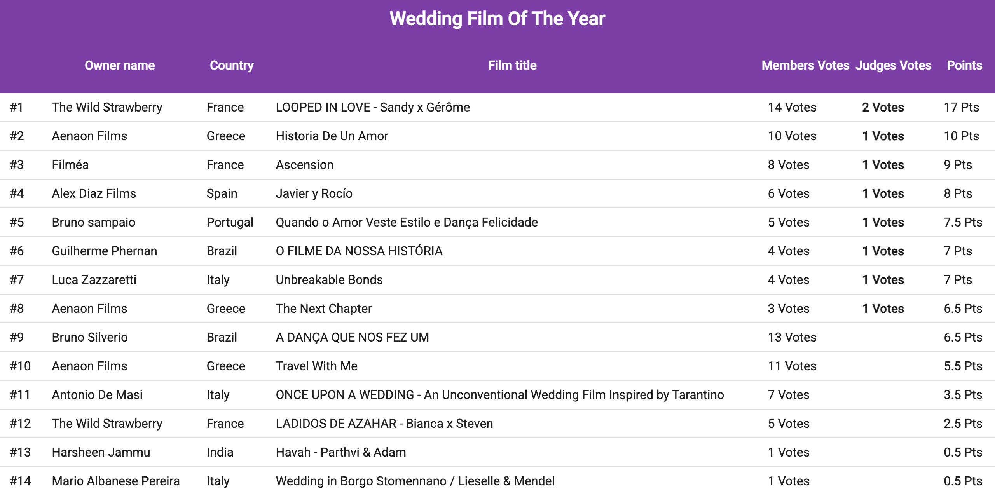Click Harsheen Jammu in row 13
This screenshot has width=995, height=495.
click(101, 452)
